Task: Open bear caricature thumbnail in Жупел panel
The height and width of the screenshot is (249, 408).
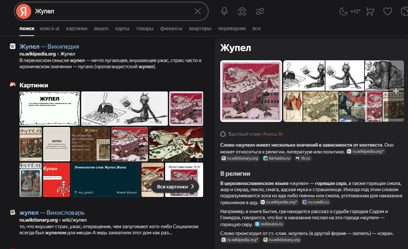Action: coord(377,75)
